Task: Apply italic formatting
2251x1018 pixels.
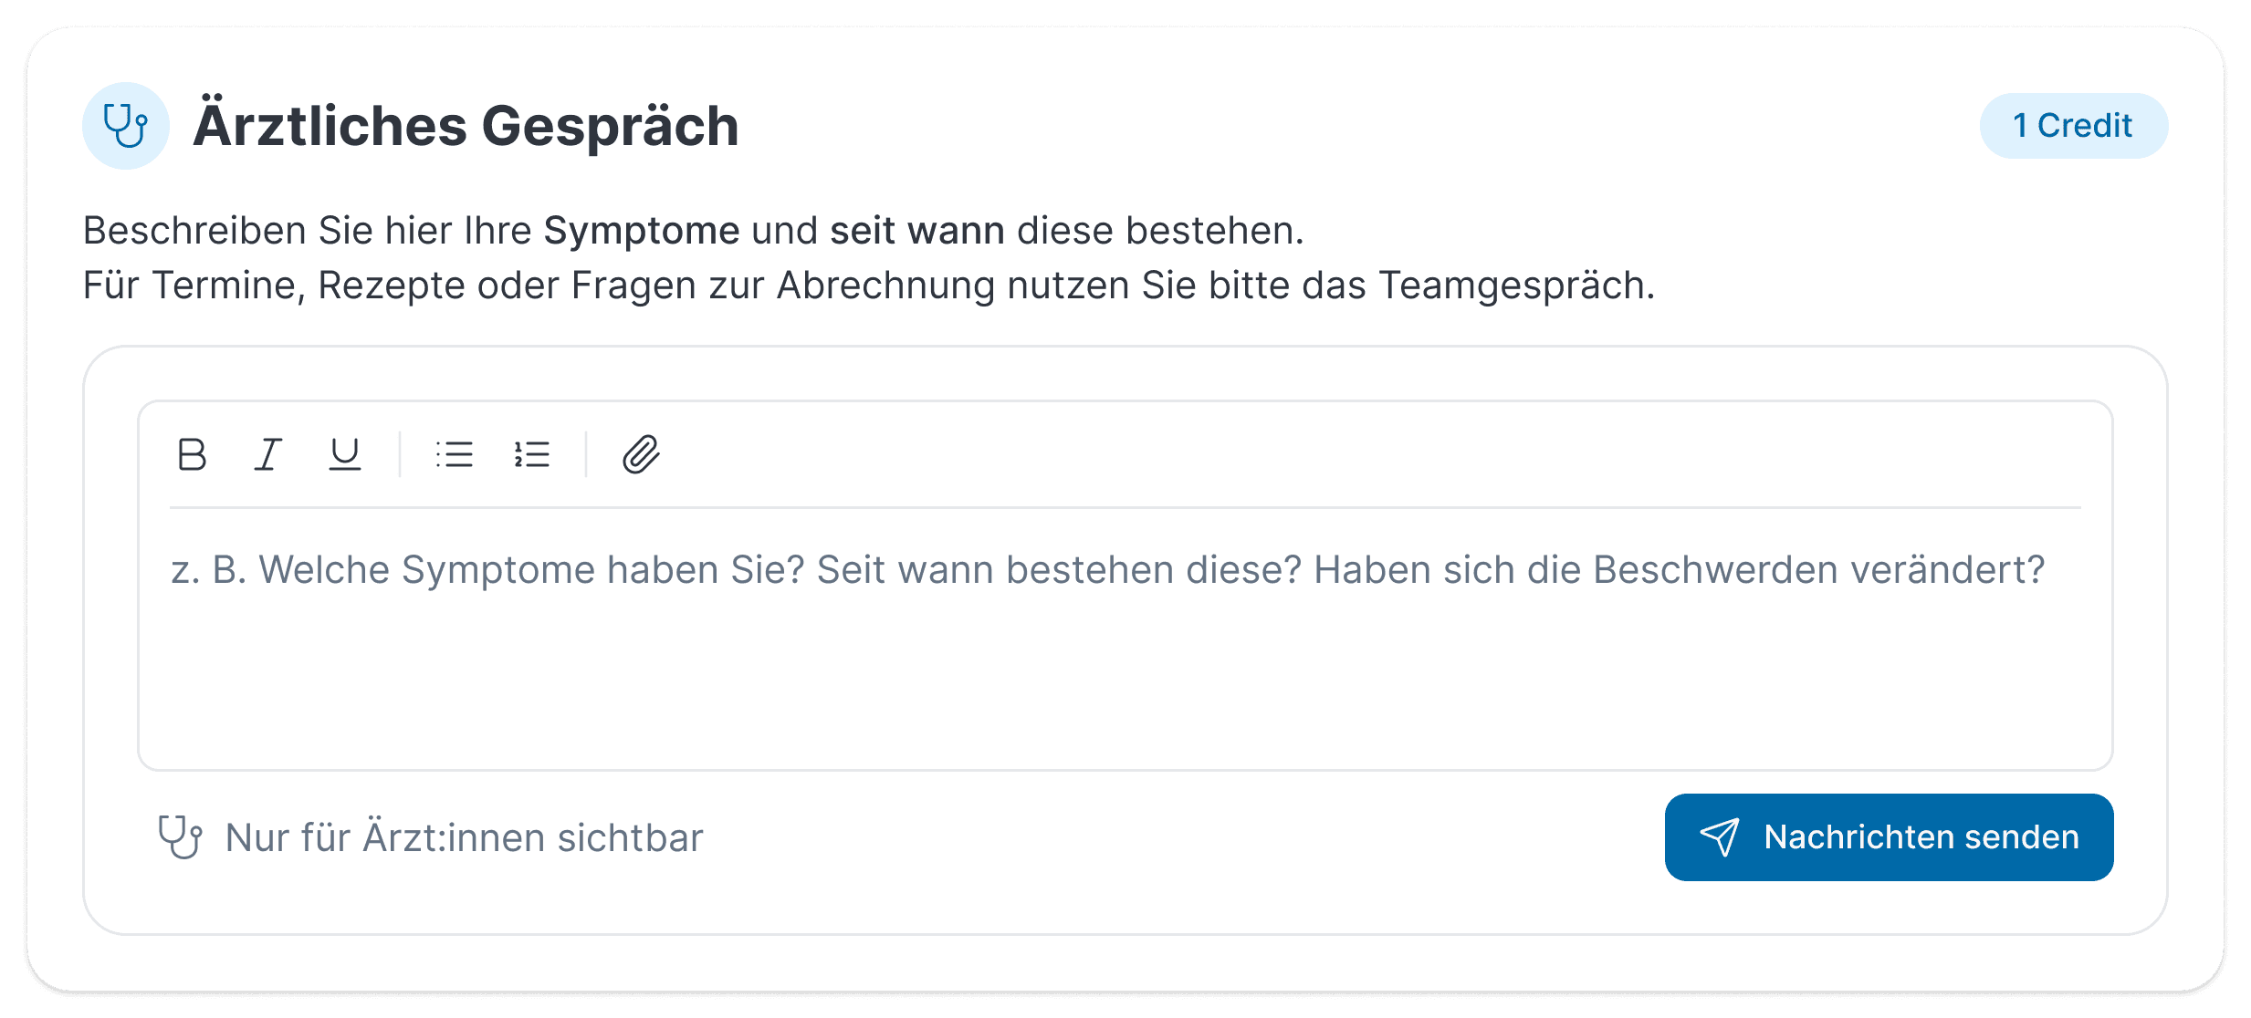Action: pyautogui.click(x=267, y=455)
